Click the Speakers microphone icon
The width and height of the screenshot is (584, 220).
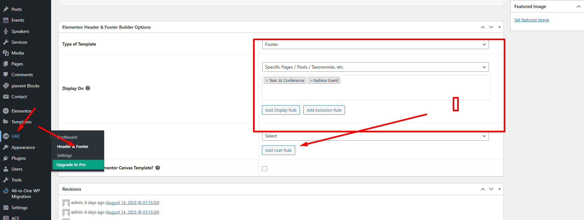(6, 31)
